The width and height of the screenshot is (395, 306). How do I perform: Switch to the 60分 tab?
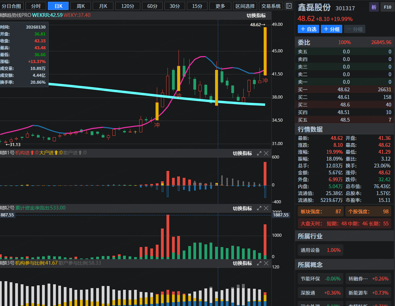pos(152,6)
